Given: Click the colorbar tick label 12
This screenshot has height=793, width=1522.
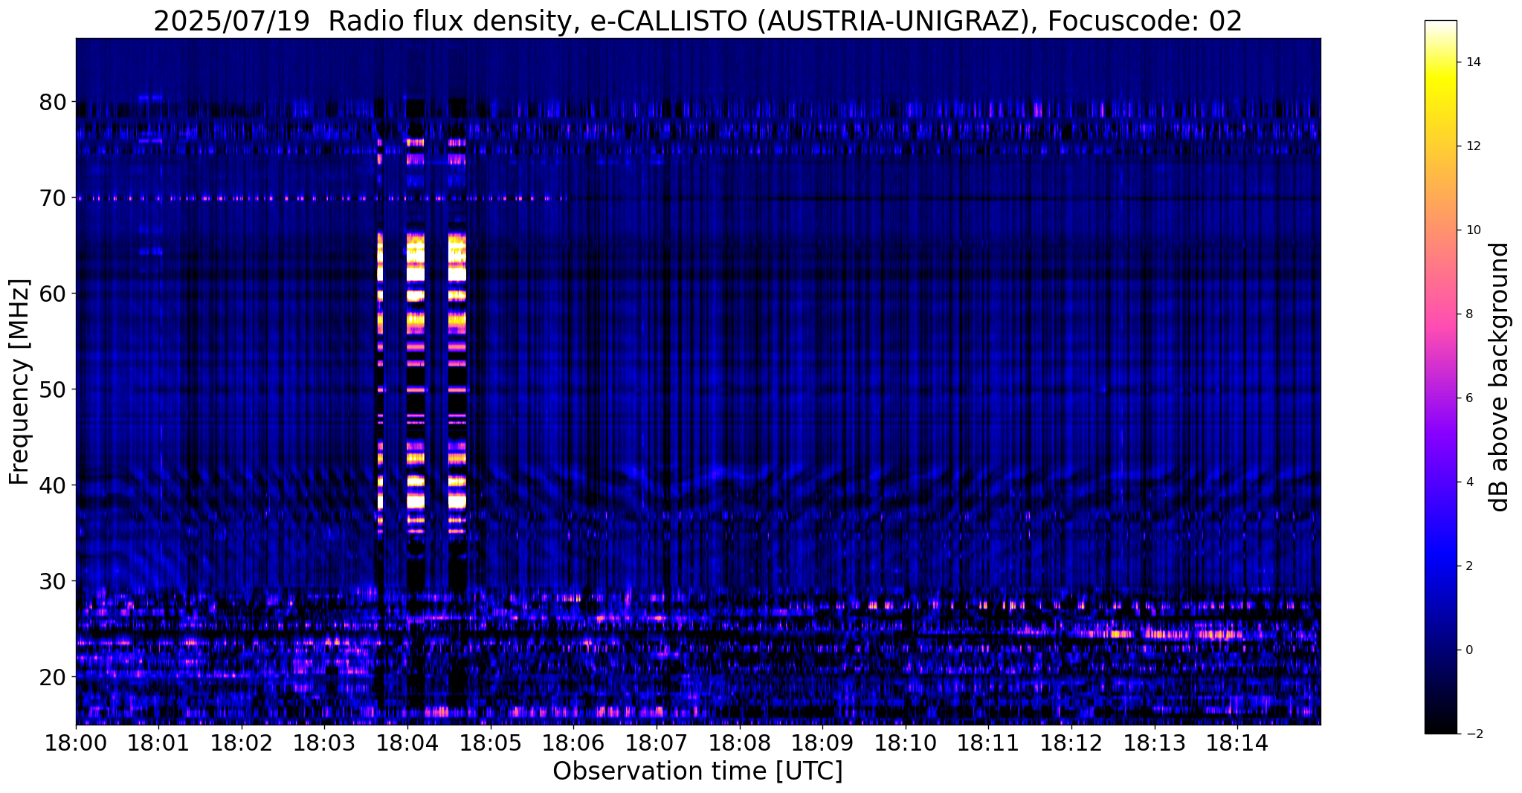Looking at the screenshot, I should (x=1472, y=146).
